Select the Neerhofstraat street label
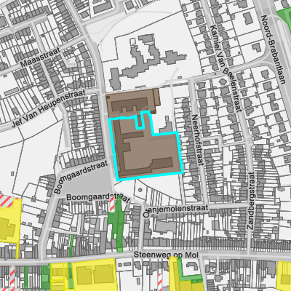Viewport: 291px width, 291px height. (197, 140)
